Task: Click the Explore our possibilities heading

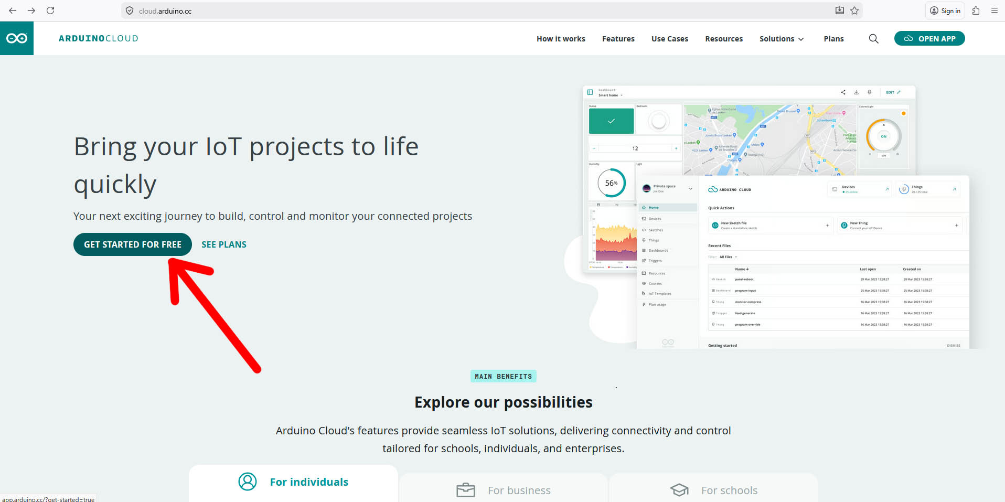Action: pyautogui.click(x=503, y=402)
